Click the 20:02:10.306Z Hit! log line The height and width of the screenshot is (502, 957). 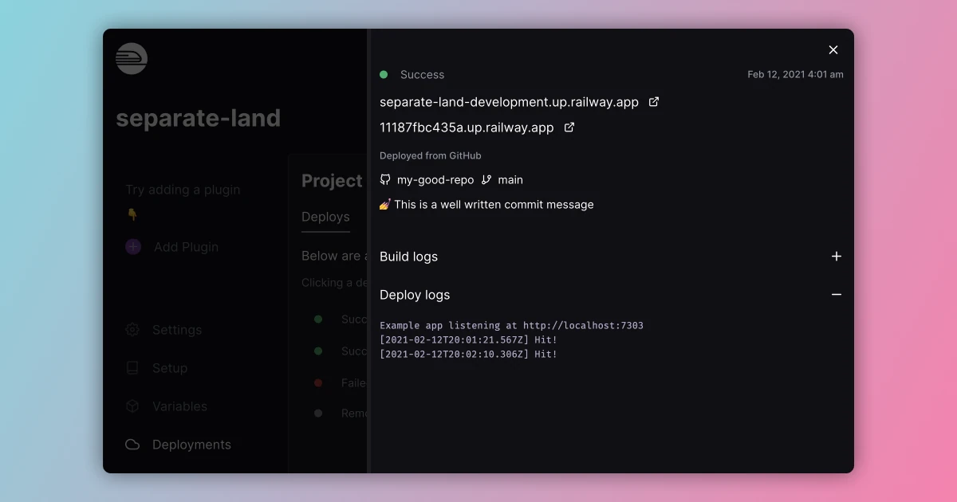(x=468, y=354)
